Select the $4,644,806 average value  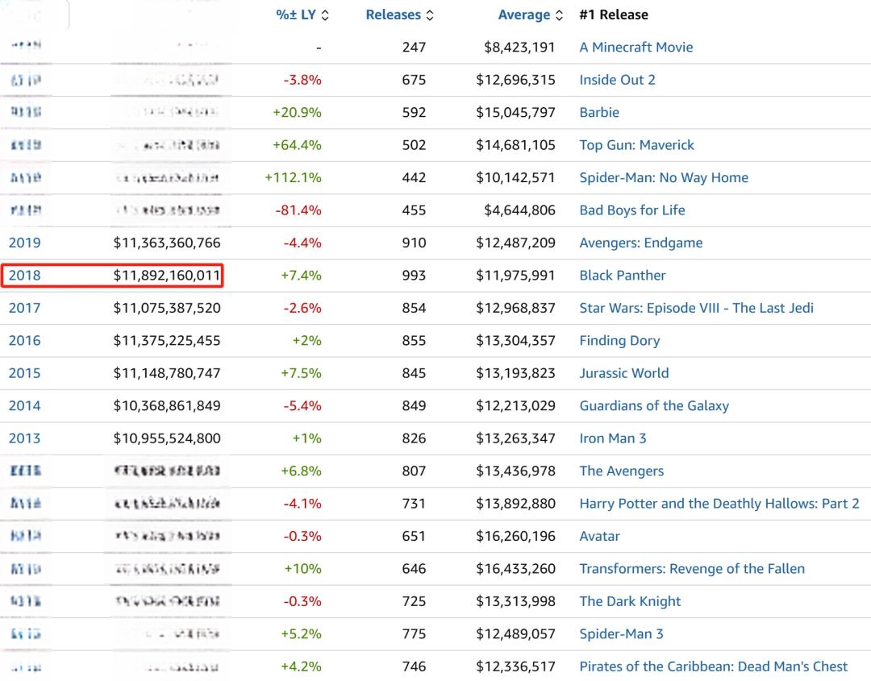519,210
